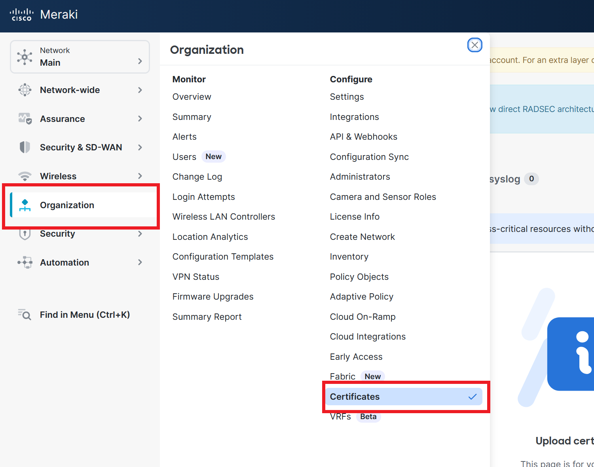View License Info

click(x=355, y=216)
